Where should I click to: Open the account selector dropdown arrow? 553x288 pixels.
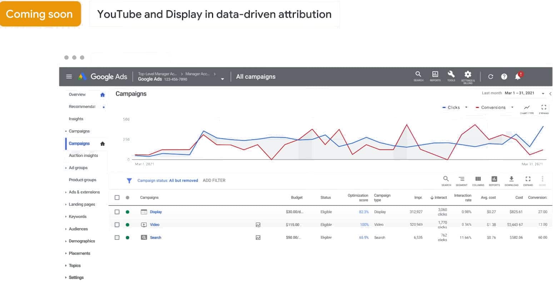(x=223, y=79)
